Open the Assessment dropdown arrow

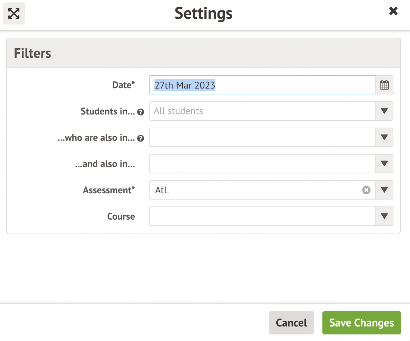pos(384,190)
